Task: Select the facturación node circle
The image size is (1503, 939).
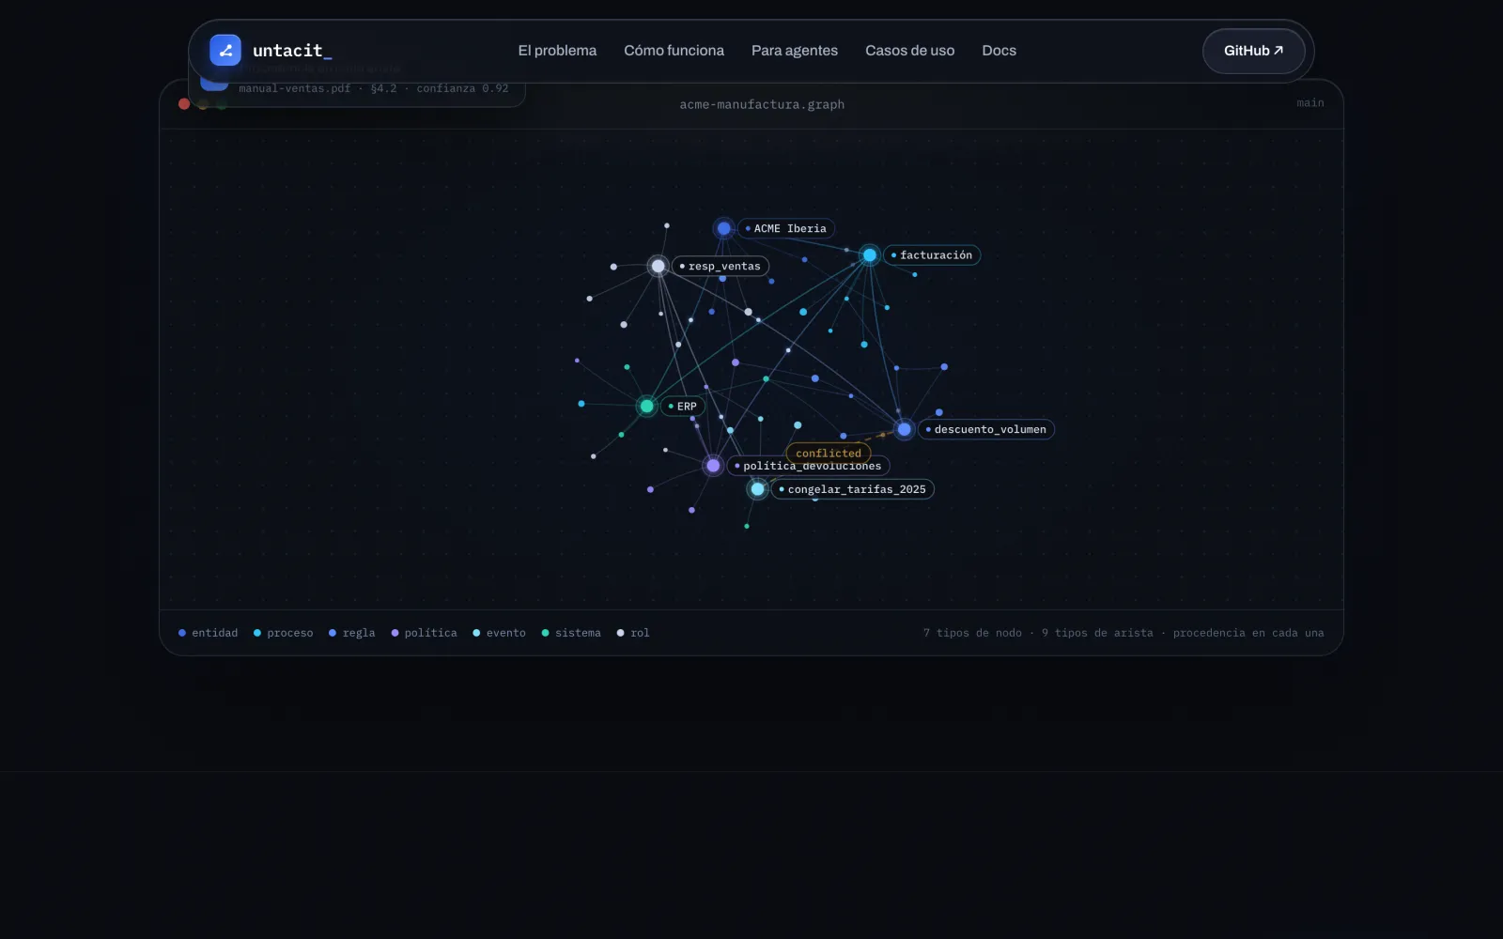Action: (870, 255)
